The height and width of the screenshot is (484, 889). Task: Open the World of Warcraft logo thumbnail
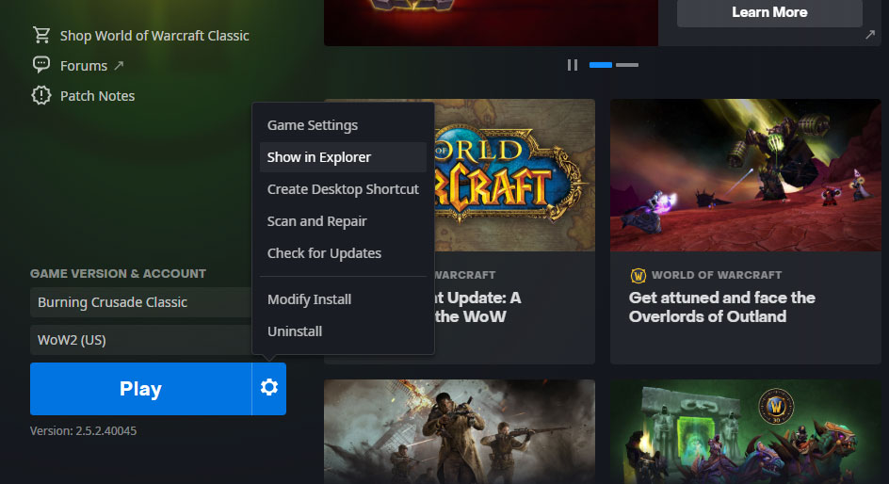(515, 175)
